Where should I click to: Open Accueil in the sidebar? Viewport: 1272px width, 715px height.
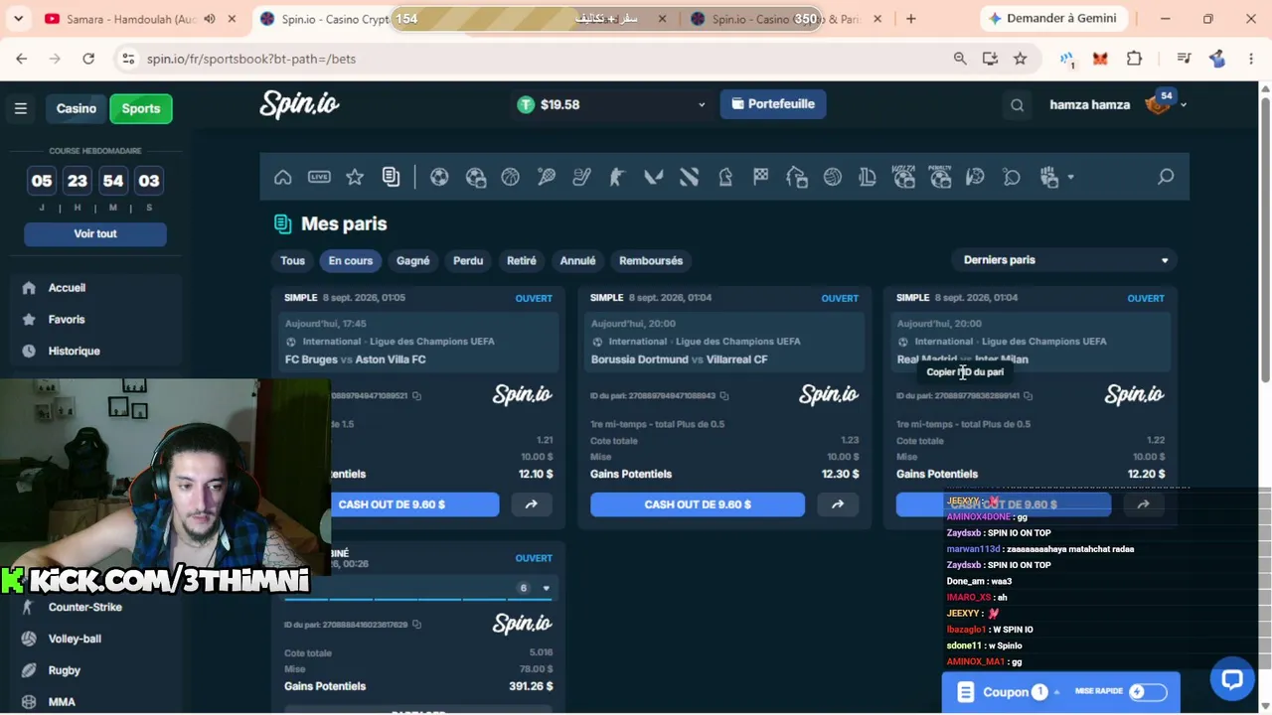click(x=67, y=288)
